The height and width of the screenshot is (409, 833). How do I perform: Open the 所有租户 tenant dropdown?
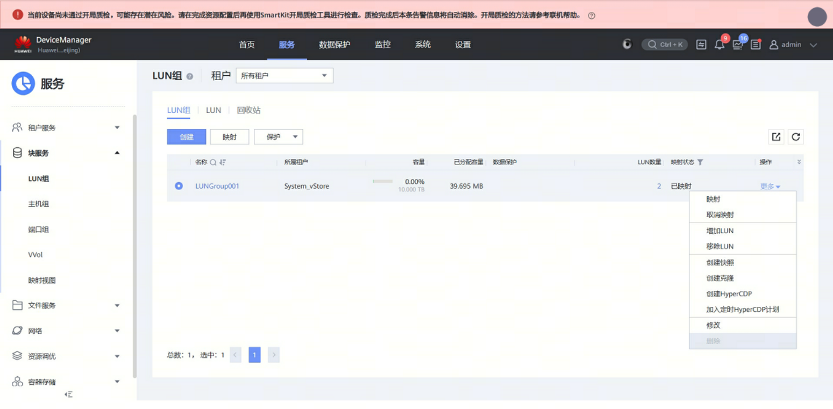284,76
